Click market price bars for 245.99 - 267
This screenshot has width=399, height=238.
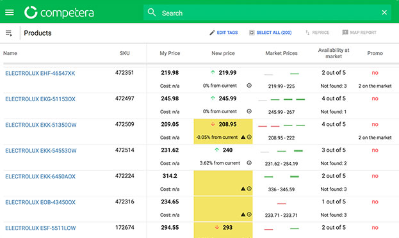point(281,99)
